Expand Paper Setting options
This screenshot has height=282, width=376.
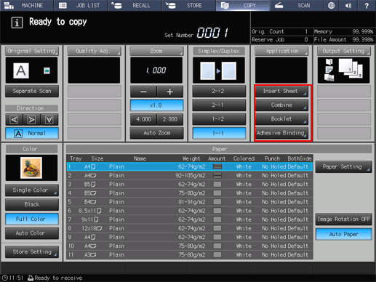[x=343, y=166]
